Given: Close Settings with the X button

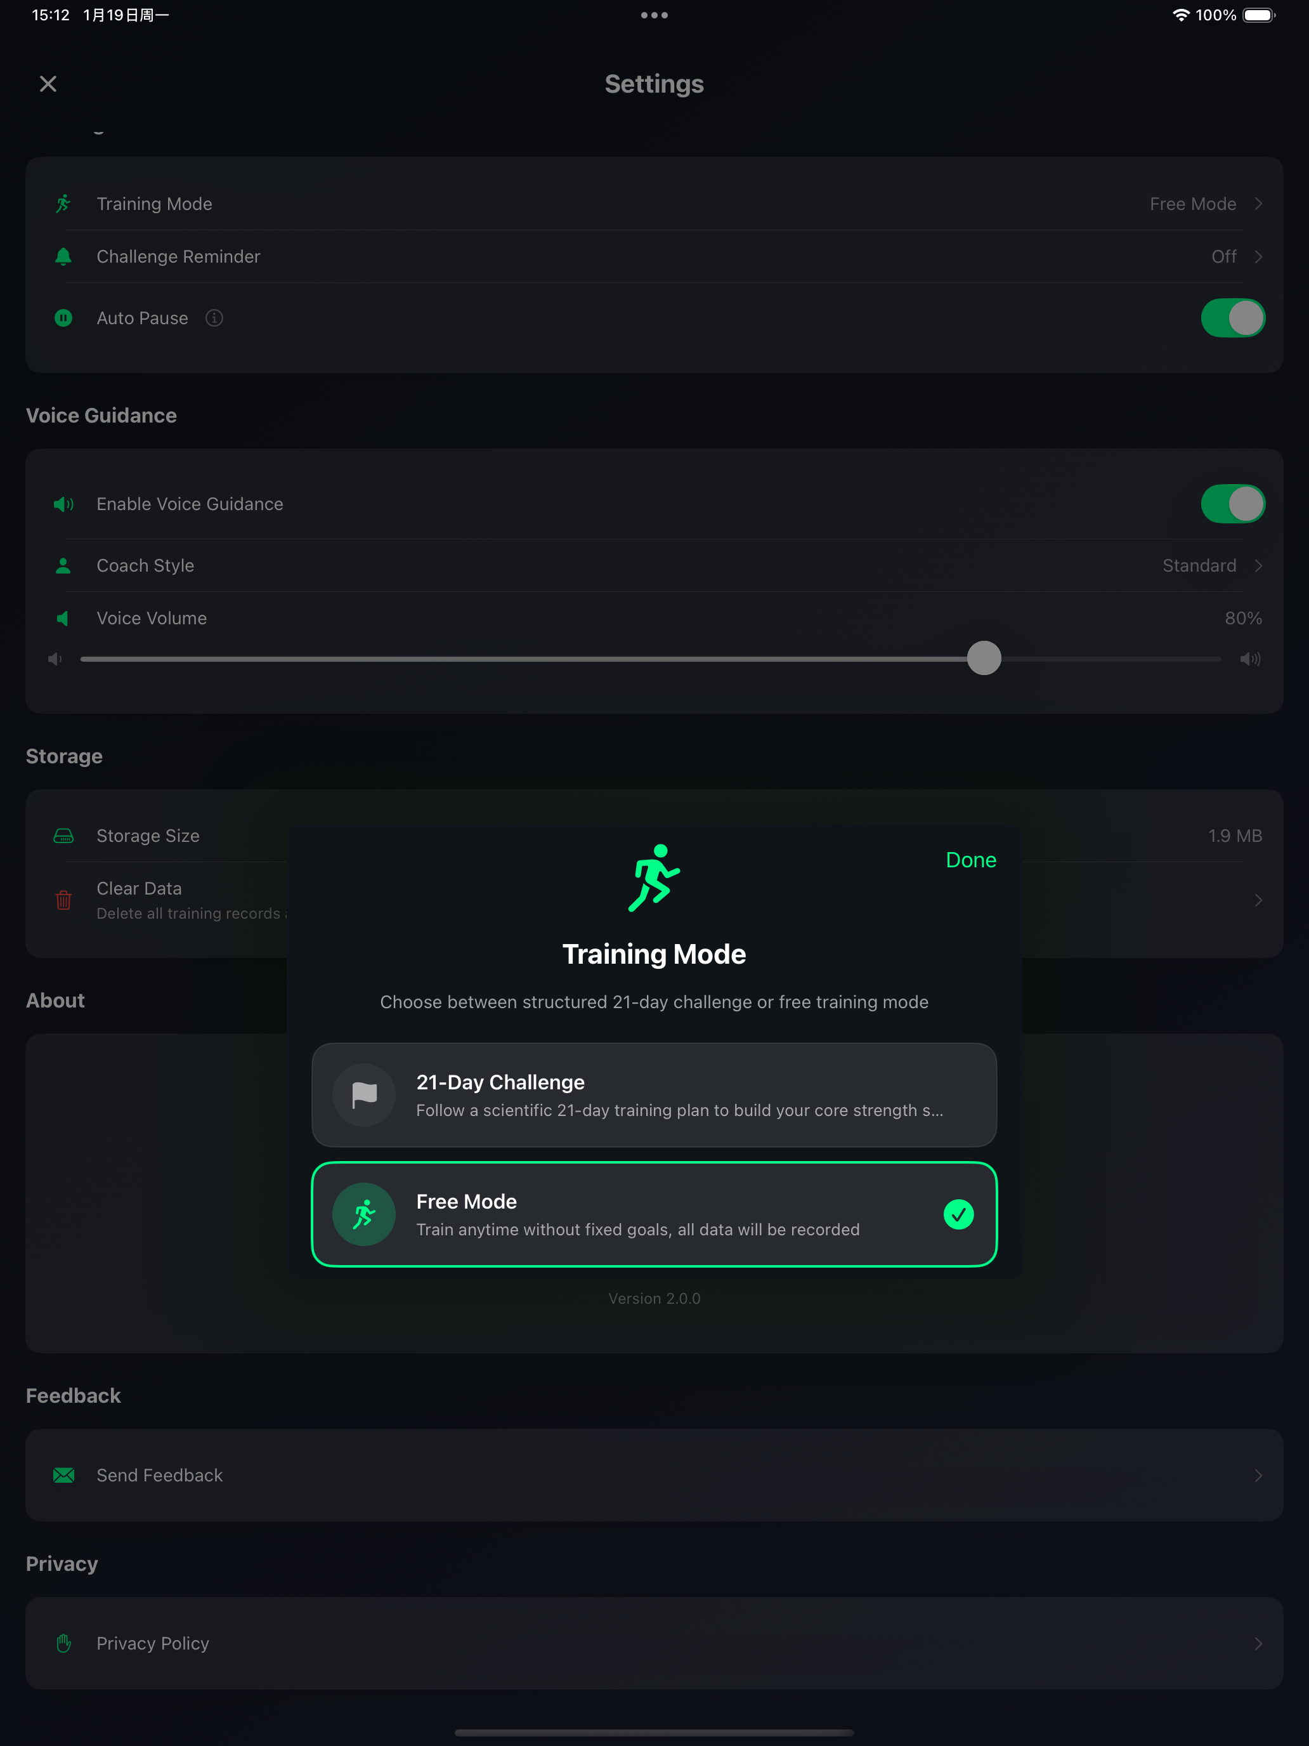Looking at the screenshot, I should 48,83.
